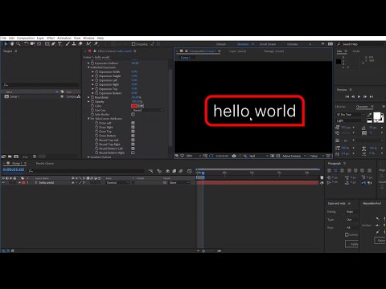Select the Eraser tool
The height and width of the screenshot is (289, 386).
pyautogui.click(x=80, y=44)
